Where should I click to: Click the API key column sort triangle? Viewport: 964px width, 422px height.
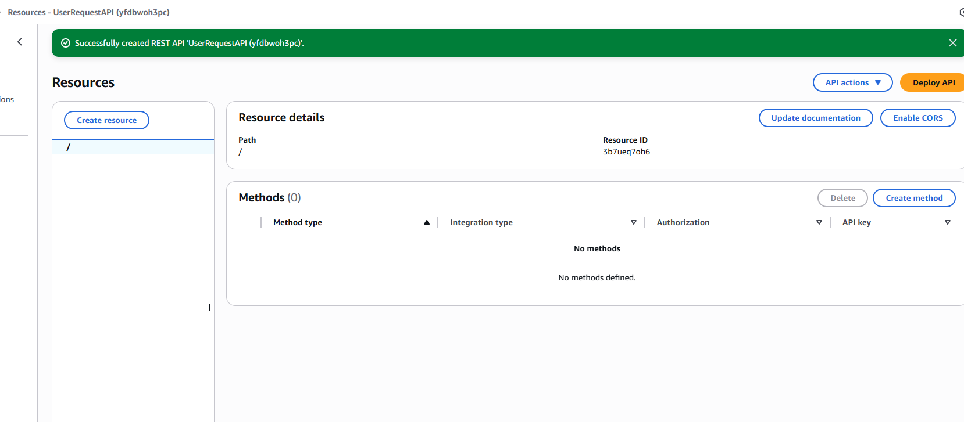[x=947, y=222]
